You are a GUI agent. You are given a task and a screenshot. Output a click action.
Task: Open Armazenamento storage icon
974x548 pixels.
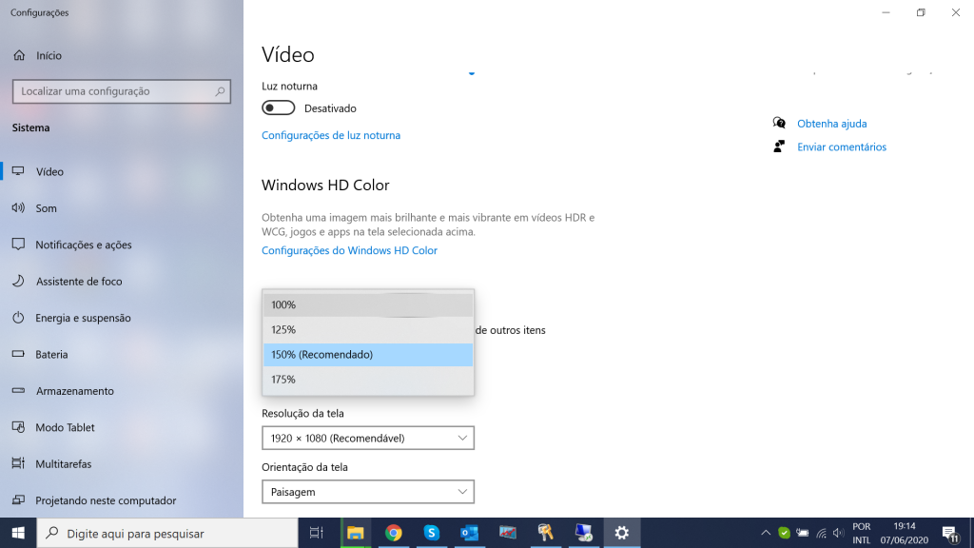(x=18, y=391)
